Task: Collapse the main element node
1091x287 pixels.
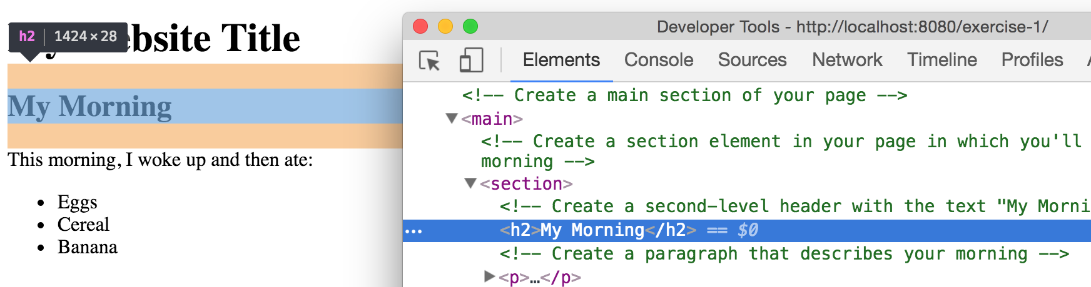Action: pyautogui.click(x=452, y=118)
